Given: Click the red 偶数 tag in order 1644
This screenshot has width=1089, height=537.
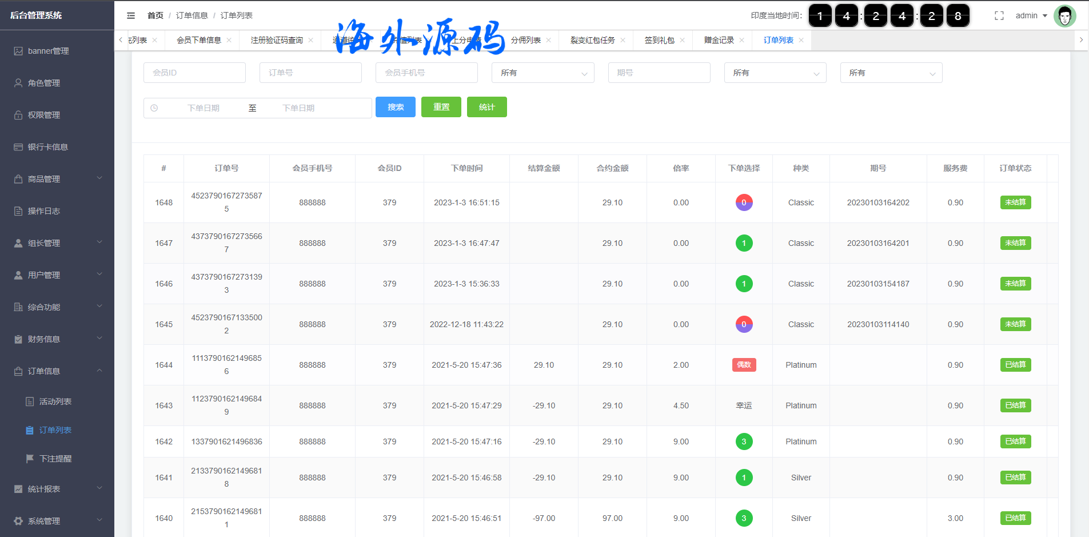Looking at the screenshot, I should [x=744, y=365].
